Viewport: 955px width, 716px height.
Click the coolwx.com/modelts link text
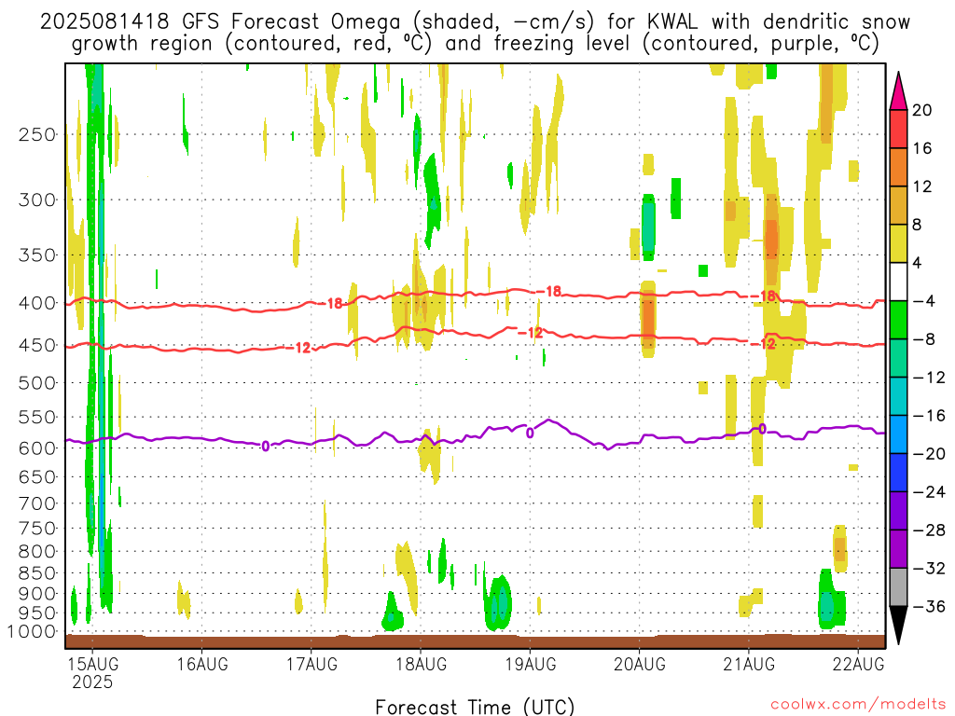pyautogui.click(x=857, y=704)
